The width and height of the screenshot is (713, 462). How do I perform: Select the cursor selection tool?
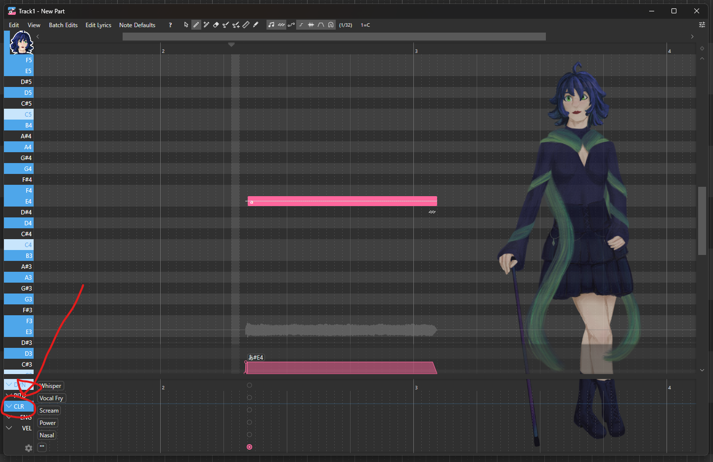point(186,25)
